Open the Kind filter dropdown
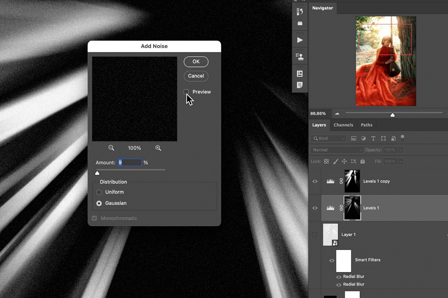The width and height of the screenshot is (448, 298). pos(329,138)
